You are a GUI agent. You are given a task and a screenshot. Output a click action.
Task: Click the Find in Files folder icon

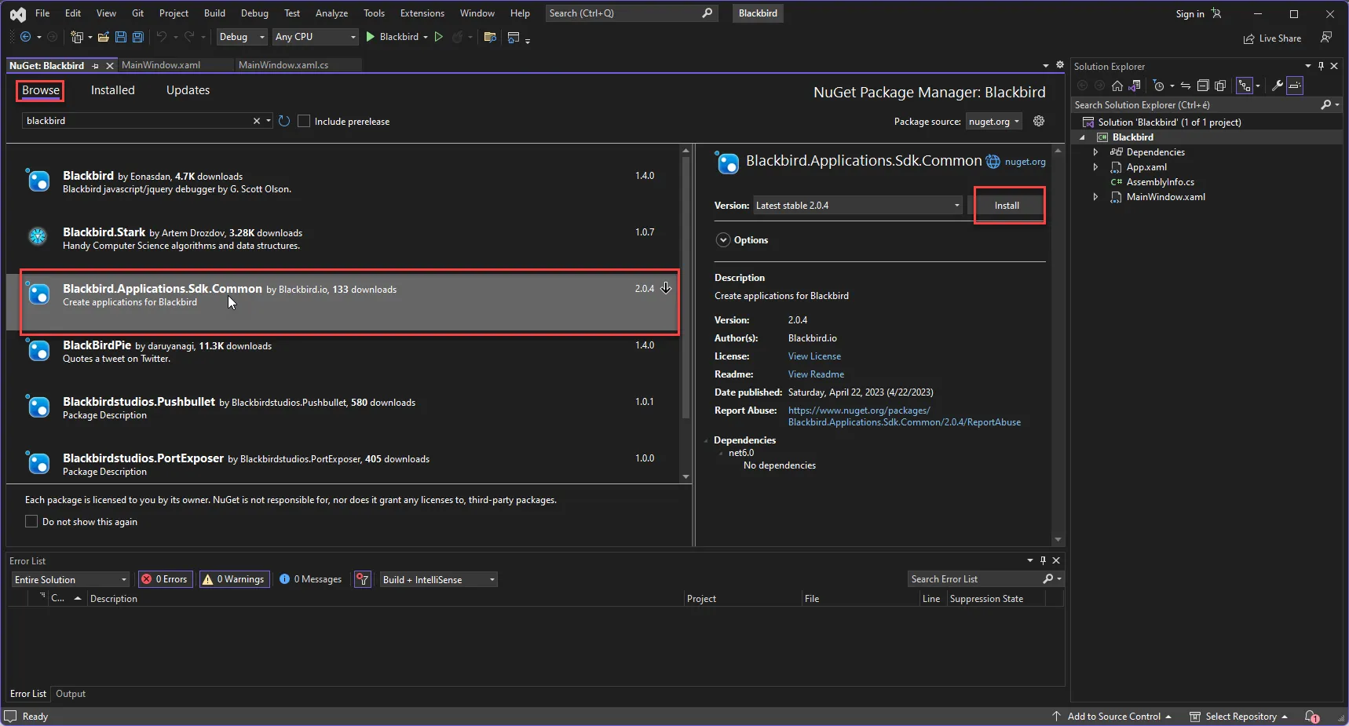(x=490, y=37)
